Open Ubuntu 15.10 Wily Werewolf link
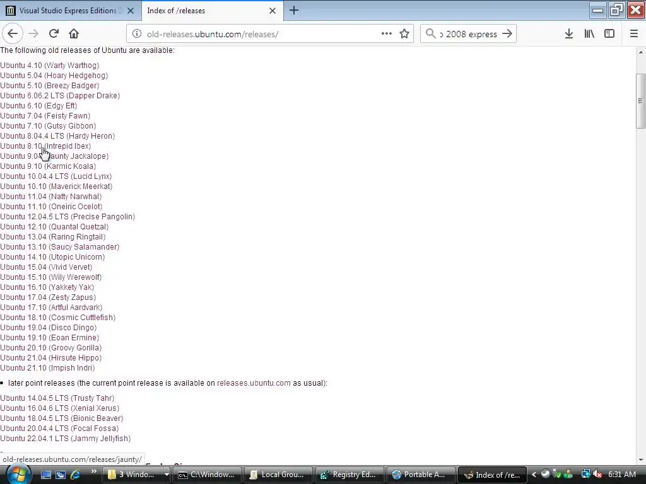Screen dimensions: 646x484 [x=50, y=277]
